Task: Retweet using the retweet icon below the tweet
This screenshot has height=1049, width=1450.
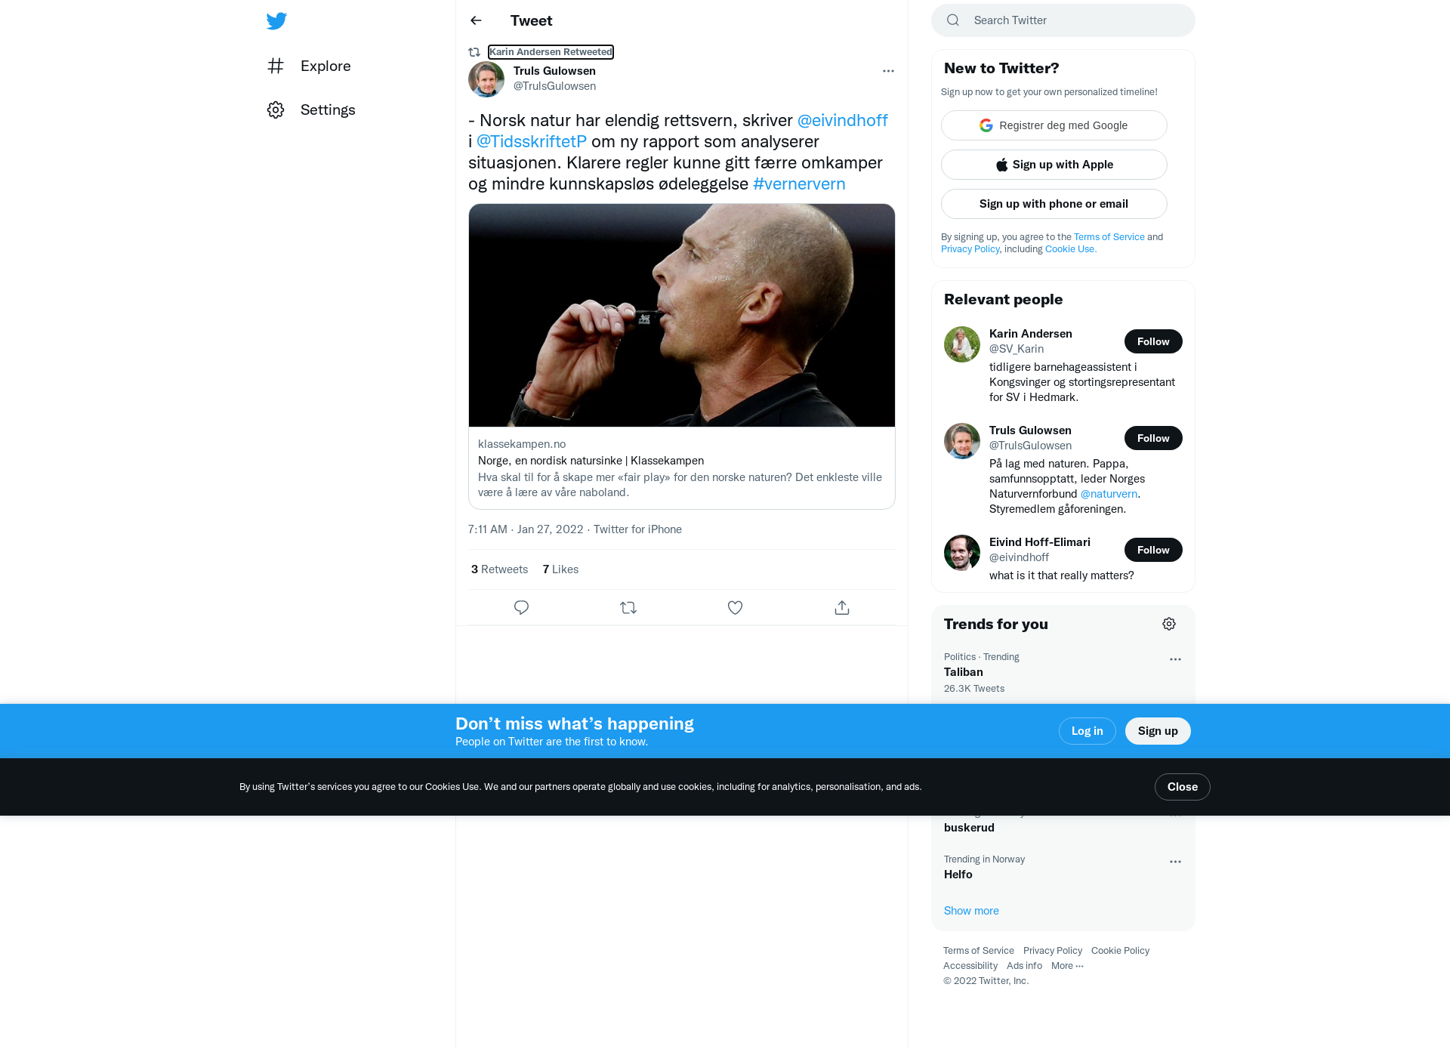Action: 628,607
